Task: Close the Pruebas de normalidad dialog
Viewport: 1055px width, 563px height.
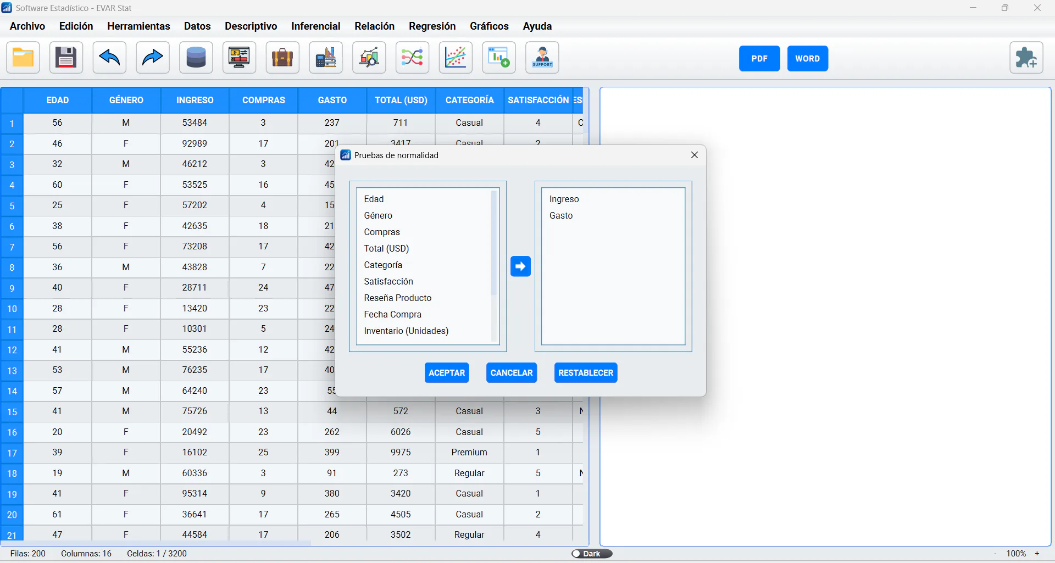Action: 695,155
